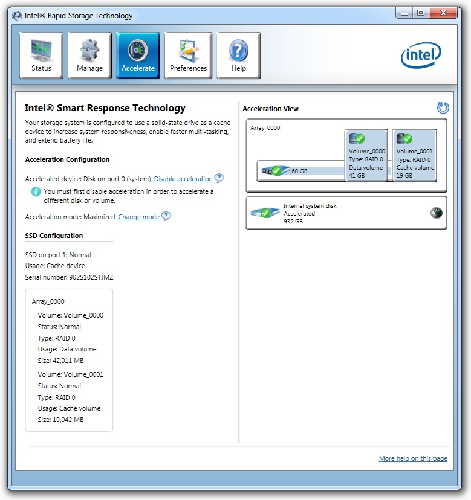The height and width of the screenshot is (500, 471).
Task: Select the Accelerate tab
Action: pos(138,56)
